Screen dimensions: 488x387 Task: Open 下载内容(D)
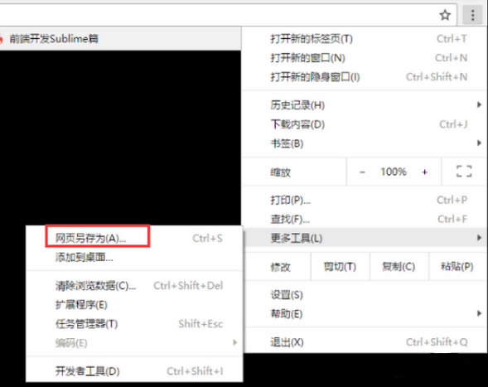click(x=363, y=124)
